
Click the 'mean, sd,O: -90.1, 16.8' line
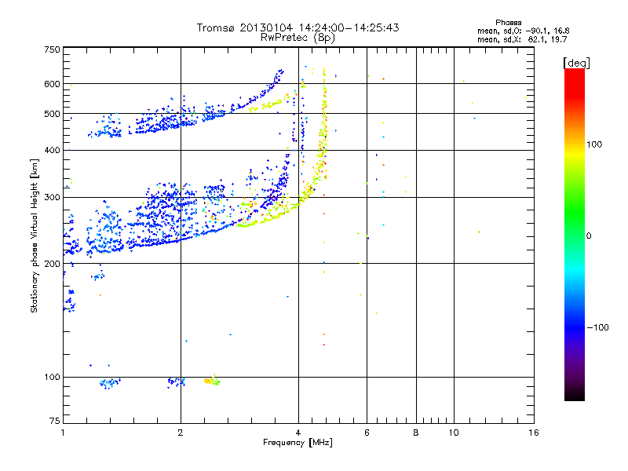[x=523, y=31]
